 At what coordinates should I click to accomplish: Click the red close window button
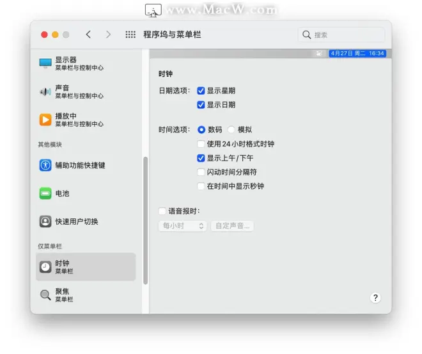44,35
